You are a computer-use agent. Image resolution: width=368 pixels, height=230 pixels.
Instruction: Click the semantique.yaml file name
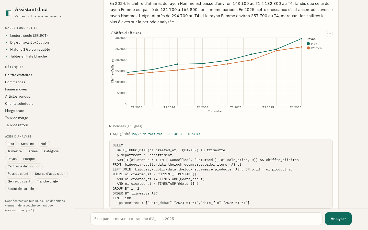[19, 211]
